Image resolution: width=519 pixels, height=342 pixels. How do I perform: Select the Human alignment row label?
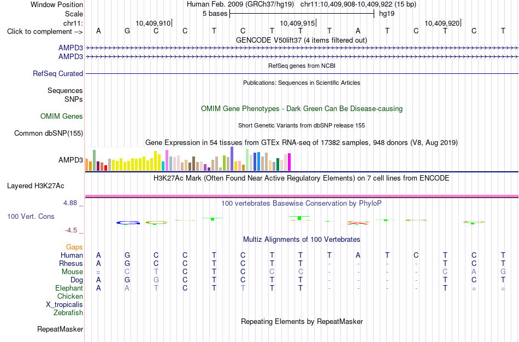(x=72, y=255)
